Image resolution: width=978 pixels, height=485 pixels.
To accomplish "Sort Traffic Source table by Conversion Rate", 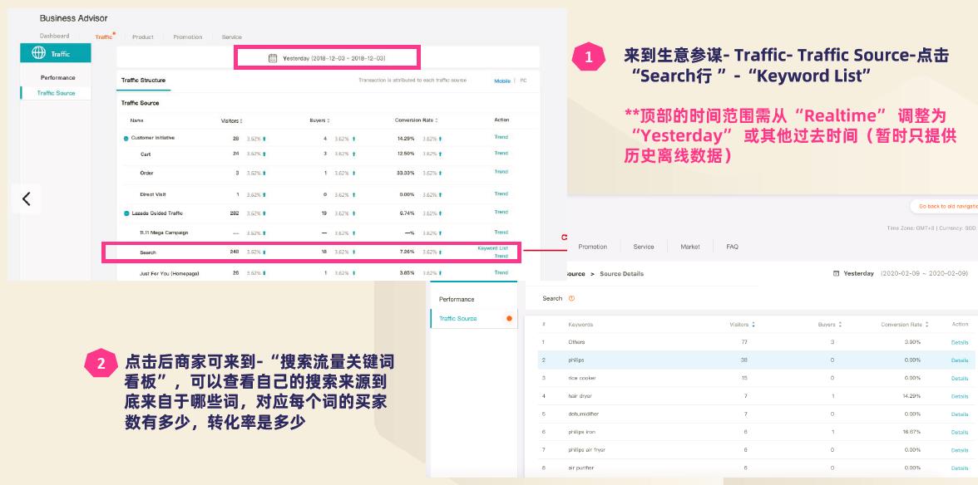I will 437,120.
